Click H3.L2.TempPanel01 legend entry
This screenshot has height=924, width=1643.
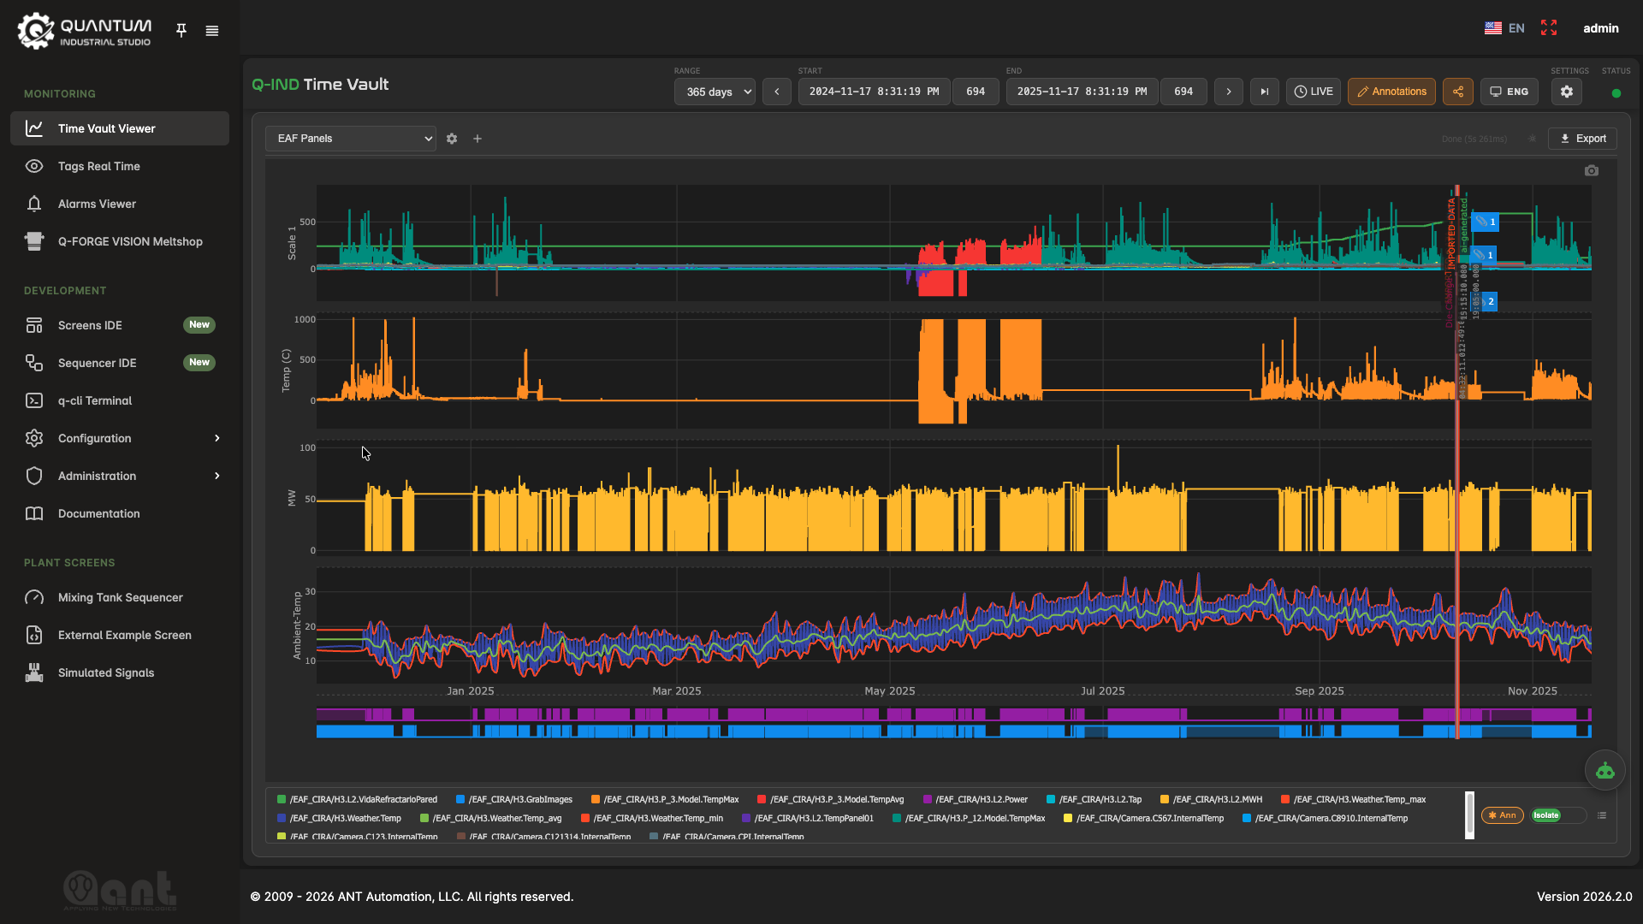[x=808, y=819]
